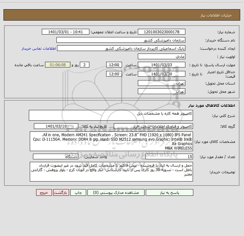This screenshot has height=236, width=244.
Task: Click the goods need date 1401/03/10
Action: point(56,126)
